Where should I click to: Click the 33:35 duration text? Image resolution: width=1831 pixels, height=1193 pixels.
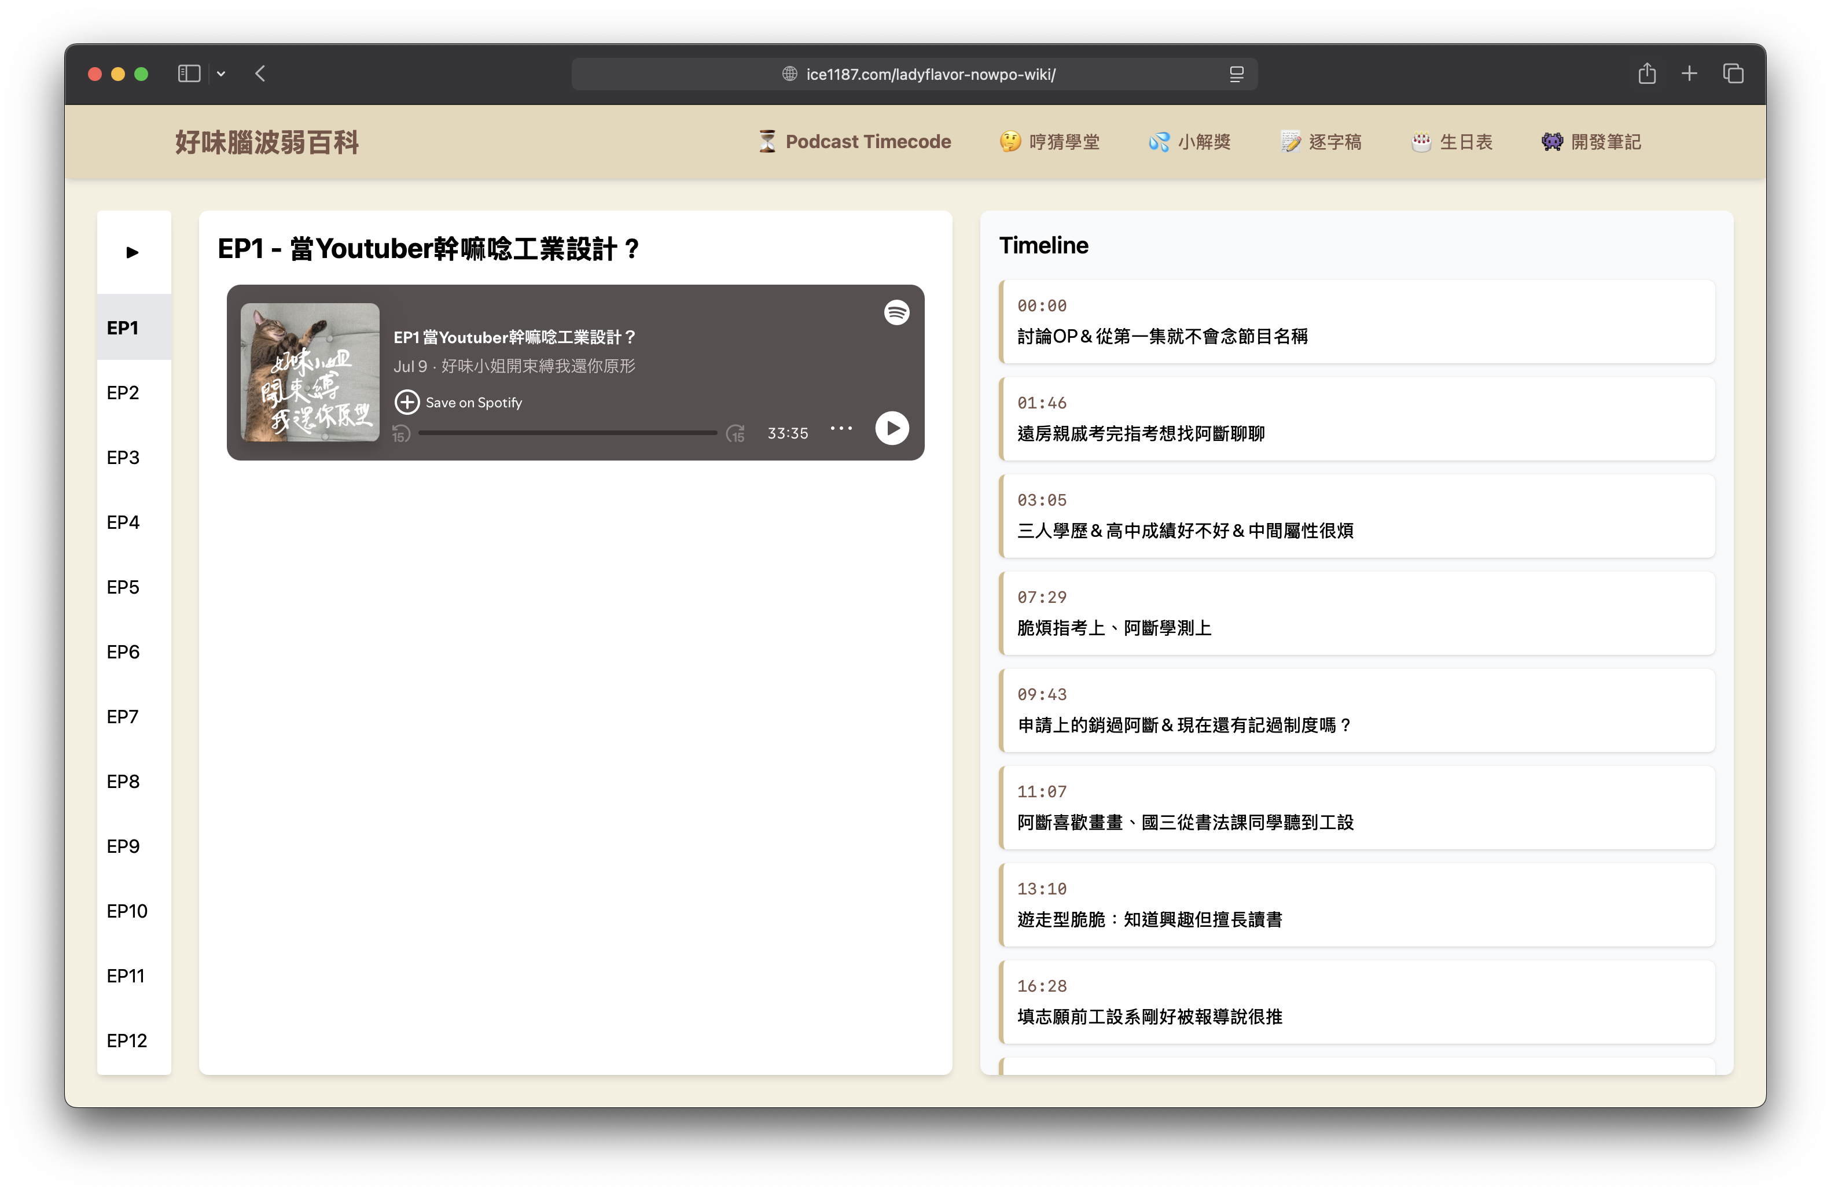788,433
